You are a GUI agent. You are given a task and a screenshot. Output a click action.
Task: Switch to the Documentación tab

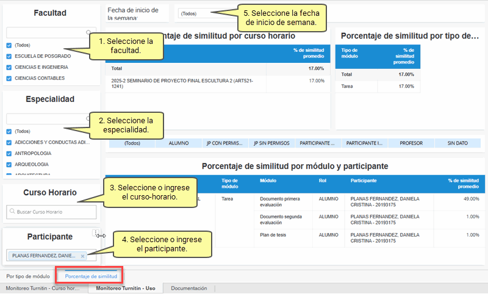click(188, 289)
